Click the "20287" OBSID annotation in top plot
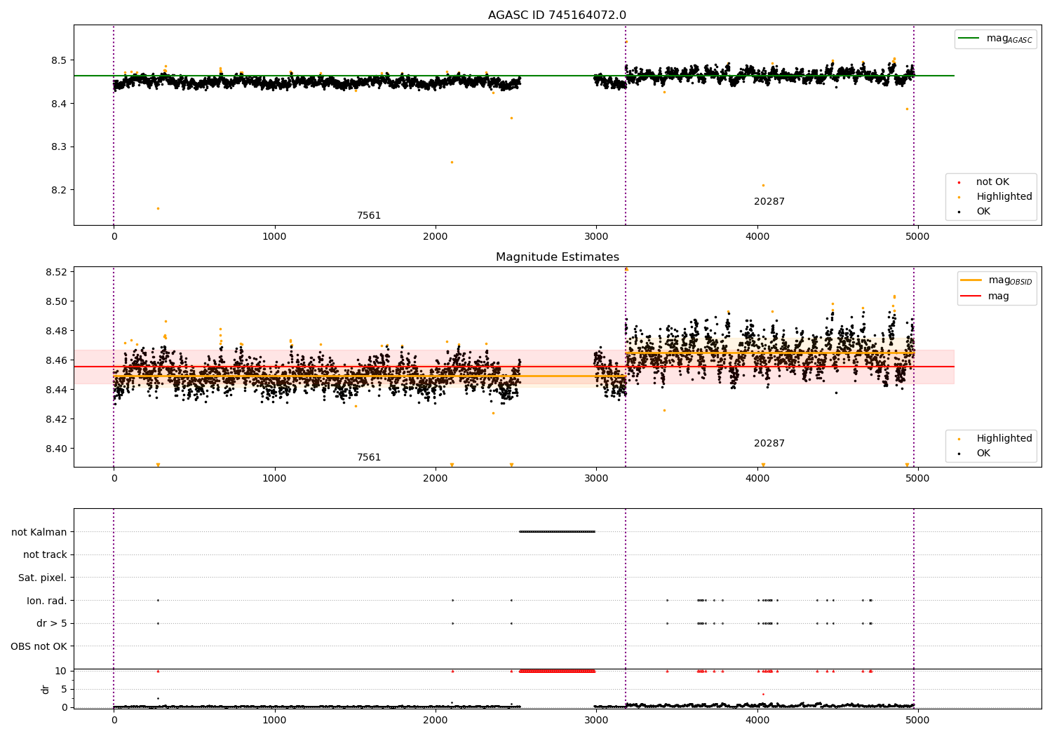This screenshot has width=1052, height=736. (x=769, y=202)
